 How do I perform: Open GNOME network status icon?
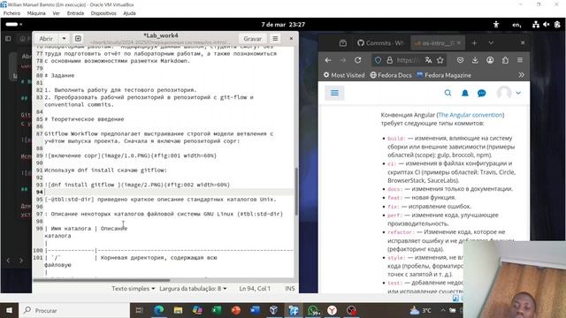click(536, 25)
